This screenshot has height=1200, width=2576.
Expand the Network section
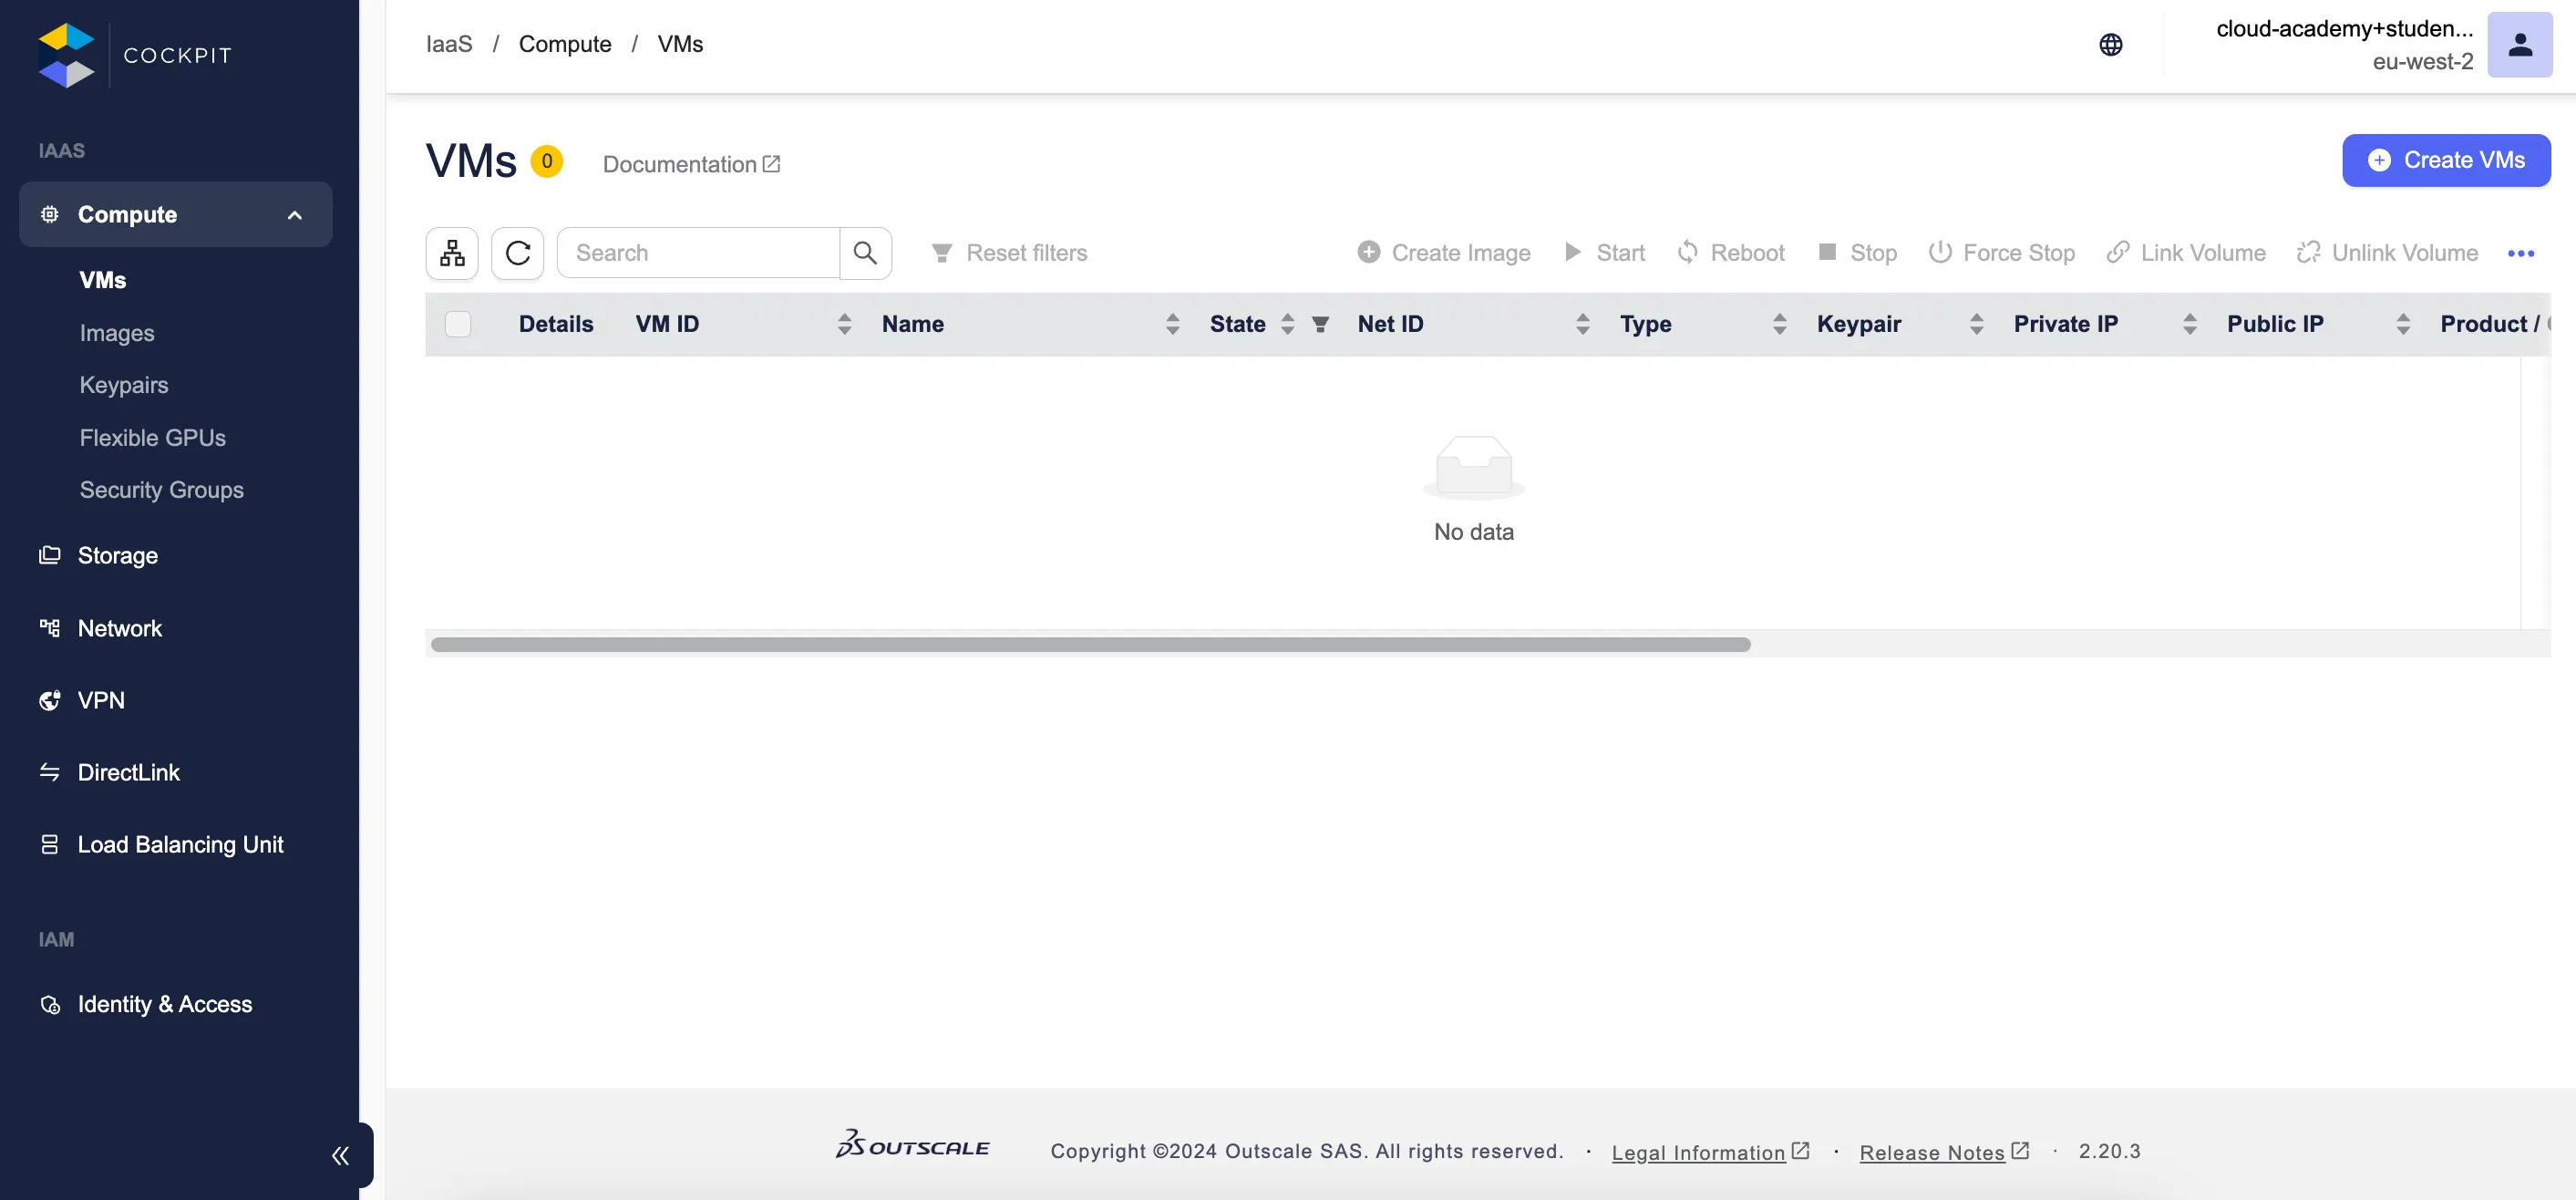(119, 628)
